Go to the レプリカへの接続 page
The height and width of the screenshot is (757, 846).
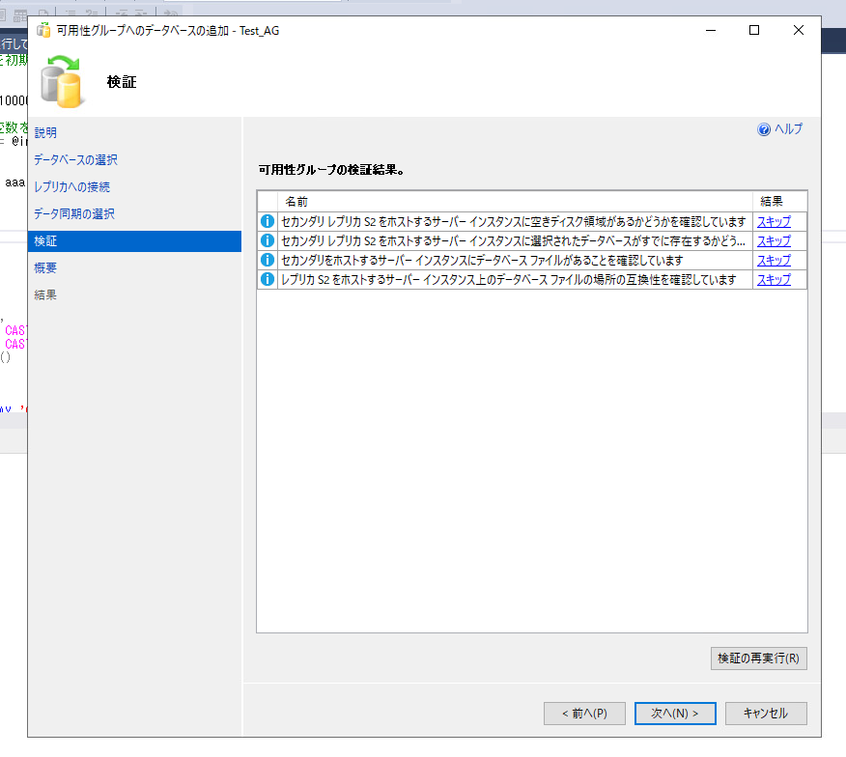click(x=71, y=186)
